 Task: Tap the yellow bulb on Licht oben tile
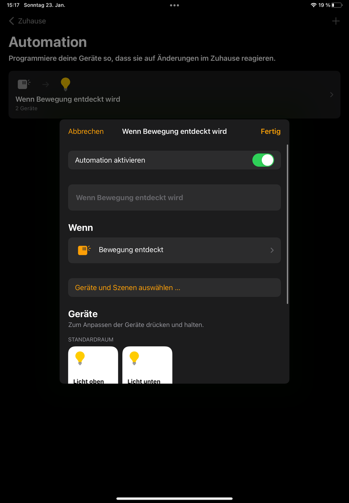[x=80, y=358]
